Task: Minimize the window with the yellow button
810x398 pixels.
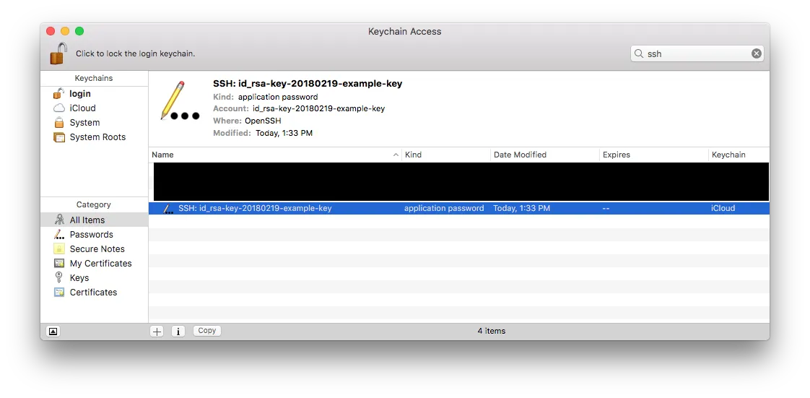Action: coord(65,31)
